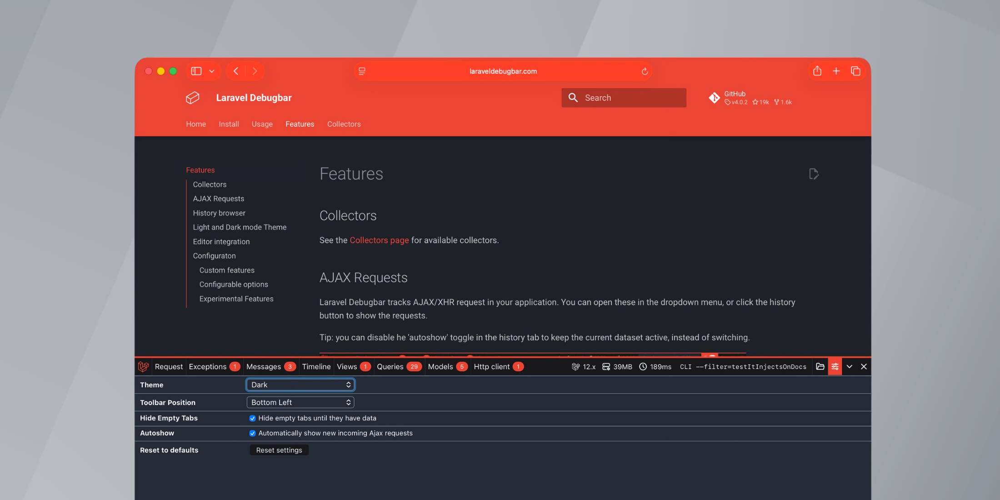
Task: Toggle the browser sidebar panel
Action: (x=196, y=71)
